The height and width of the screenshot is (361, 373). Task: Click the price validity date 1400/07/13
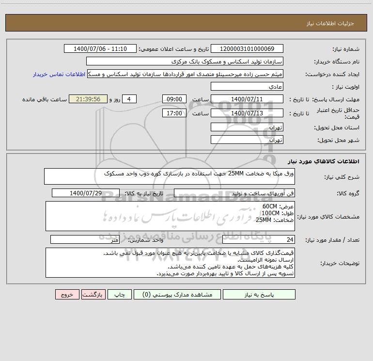(x=247, y=113)
